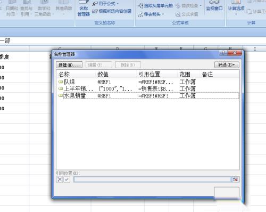Open the Name Manager ribbon button
The height and width of the screenshot is (212, 266).
84,9
